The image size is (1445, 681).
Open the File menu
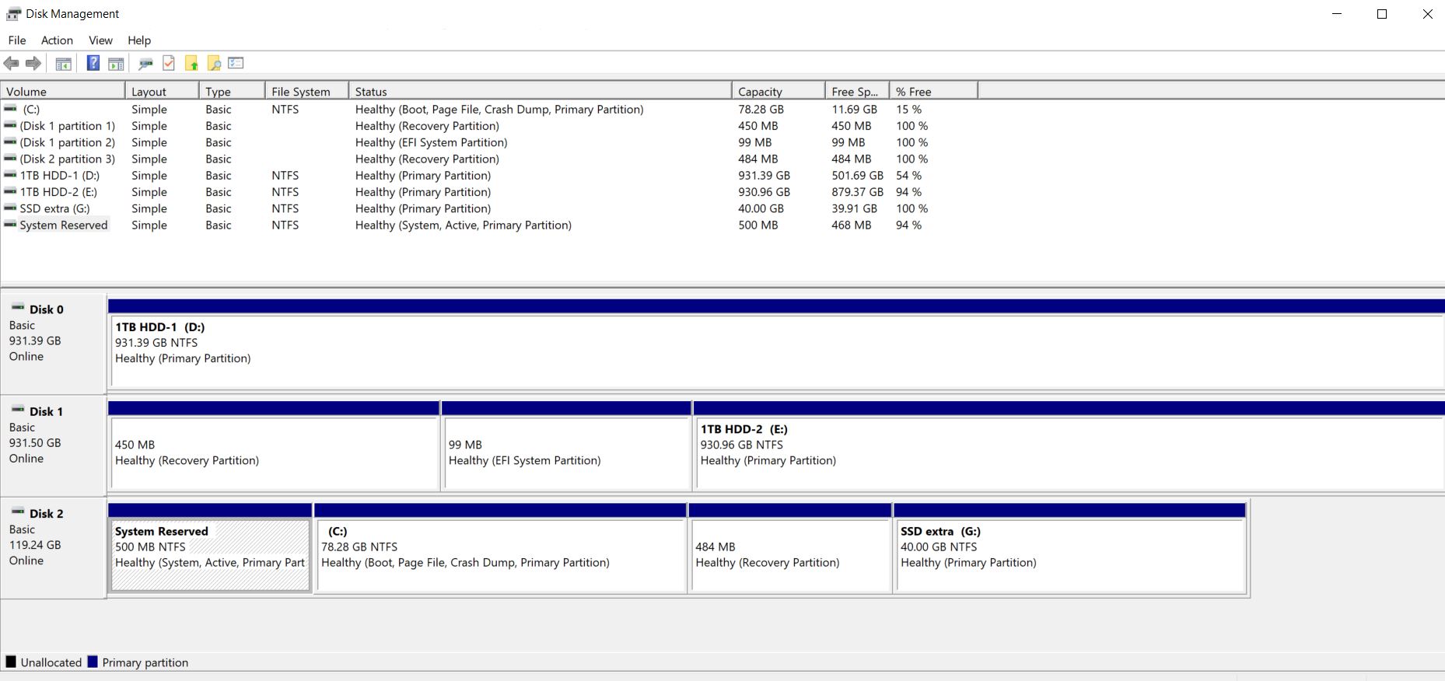tap(17, 40)
